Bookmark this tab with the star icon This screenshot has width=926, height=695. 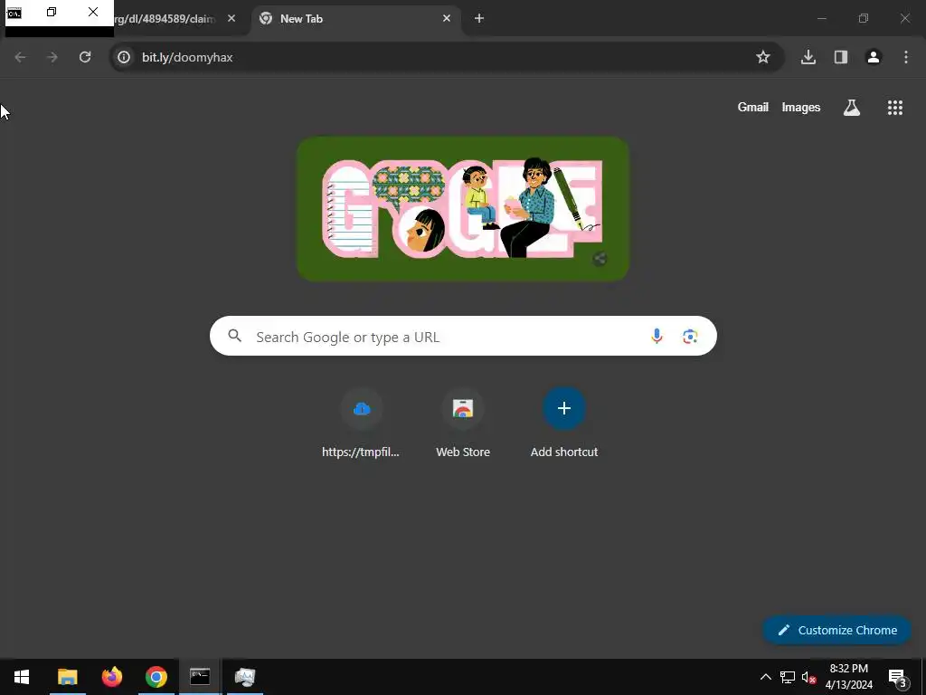click(763, 57)
